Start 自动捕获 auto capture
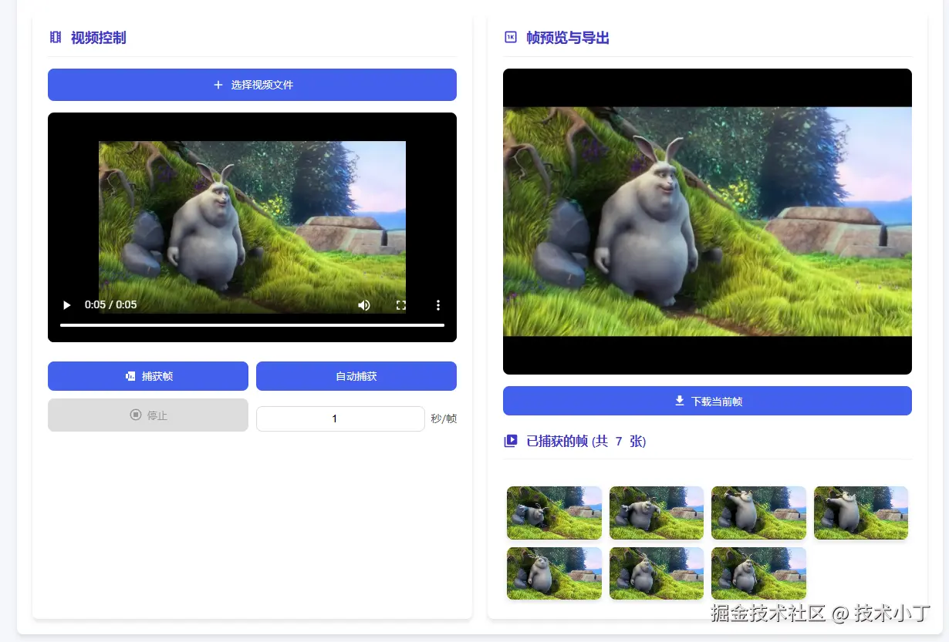This screenshot has height=642, width=949. pos(356,376)
